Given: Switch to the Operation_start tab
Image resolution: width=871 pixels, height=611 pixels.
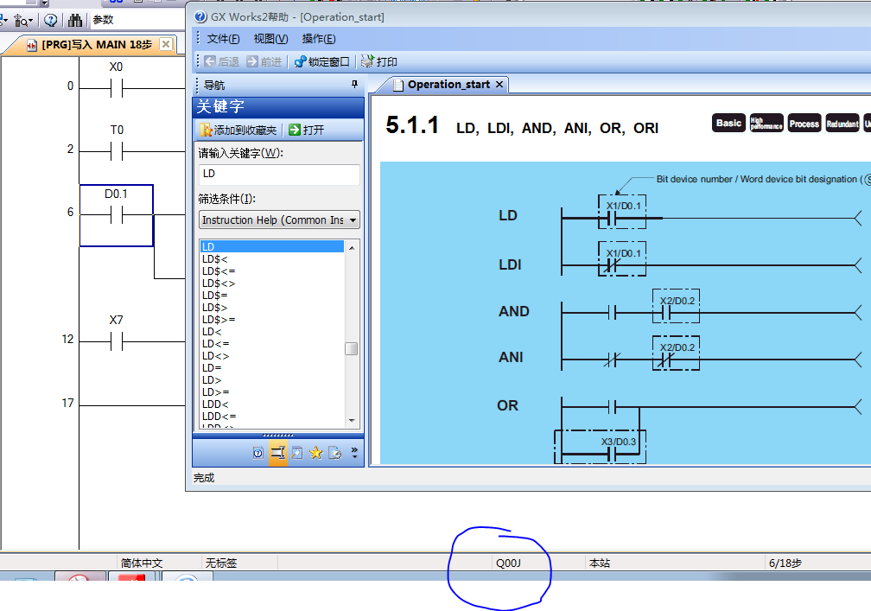Looking at the screenshot, I should 448,85.
